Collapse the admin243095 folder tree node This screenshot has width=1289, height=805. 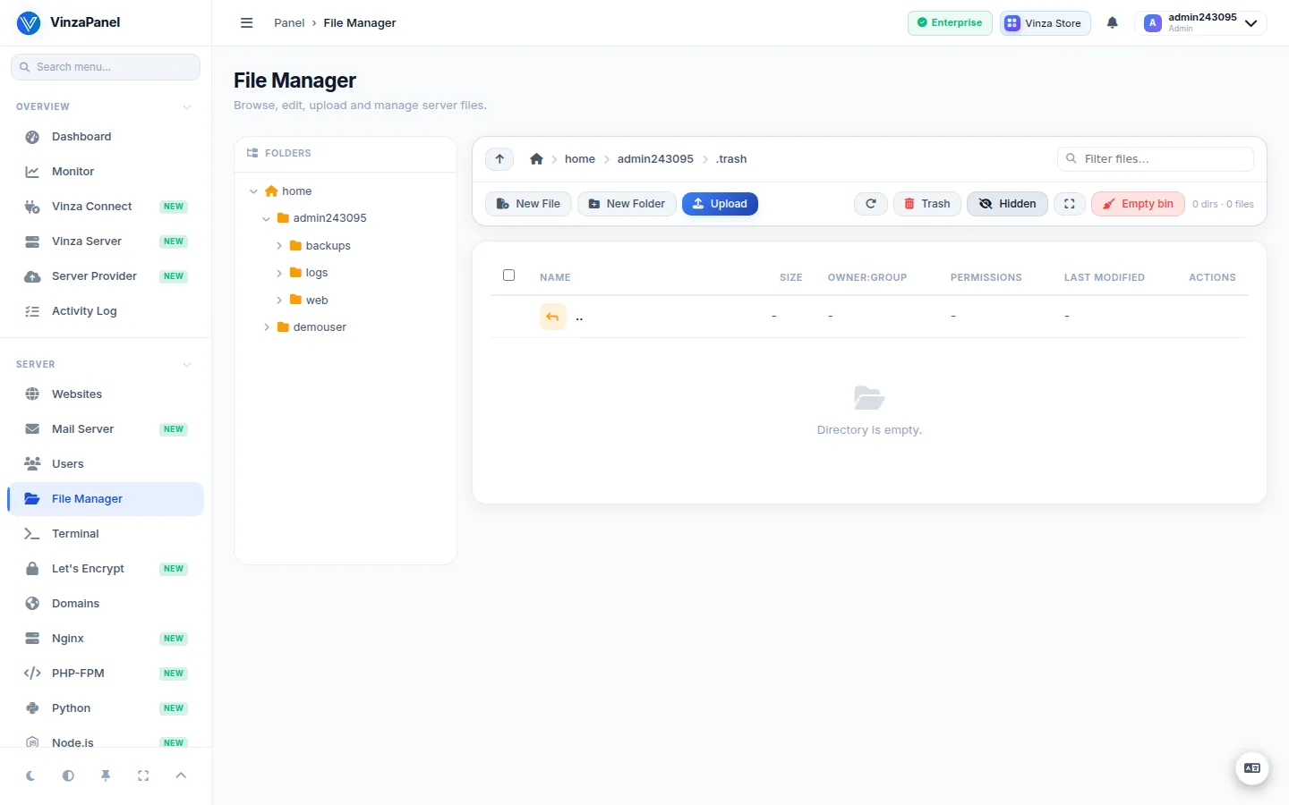point(266,218)
